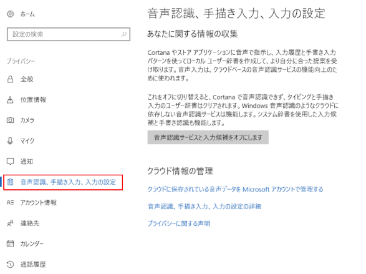The height and width of the screenshot is (274, 366).
Task: Open the 位置情報 settings page
Action: 33,100
